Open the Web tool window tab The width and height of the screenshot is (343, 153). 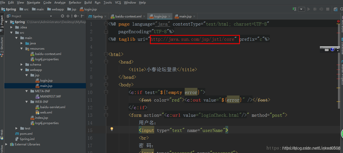click(2, 134)
